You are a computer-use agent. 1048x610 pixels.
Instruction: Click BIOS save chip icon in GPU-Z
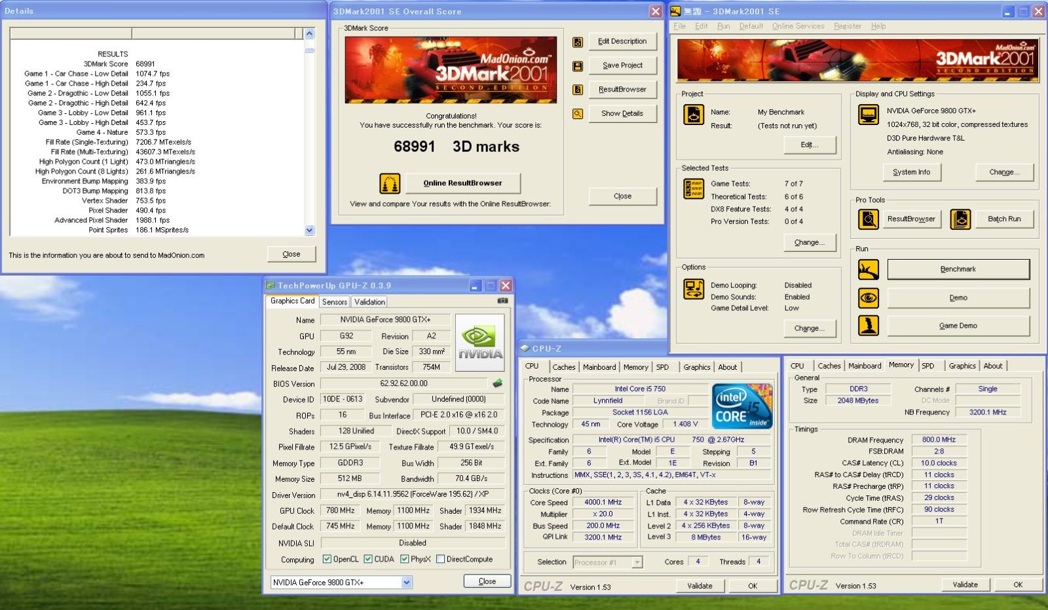coord(498,384)
